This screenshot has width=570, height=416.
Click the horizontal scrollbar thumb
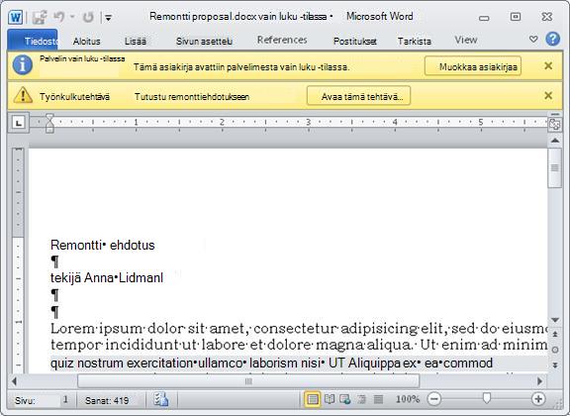click(x=248, y=381)
